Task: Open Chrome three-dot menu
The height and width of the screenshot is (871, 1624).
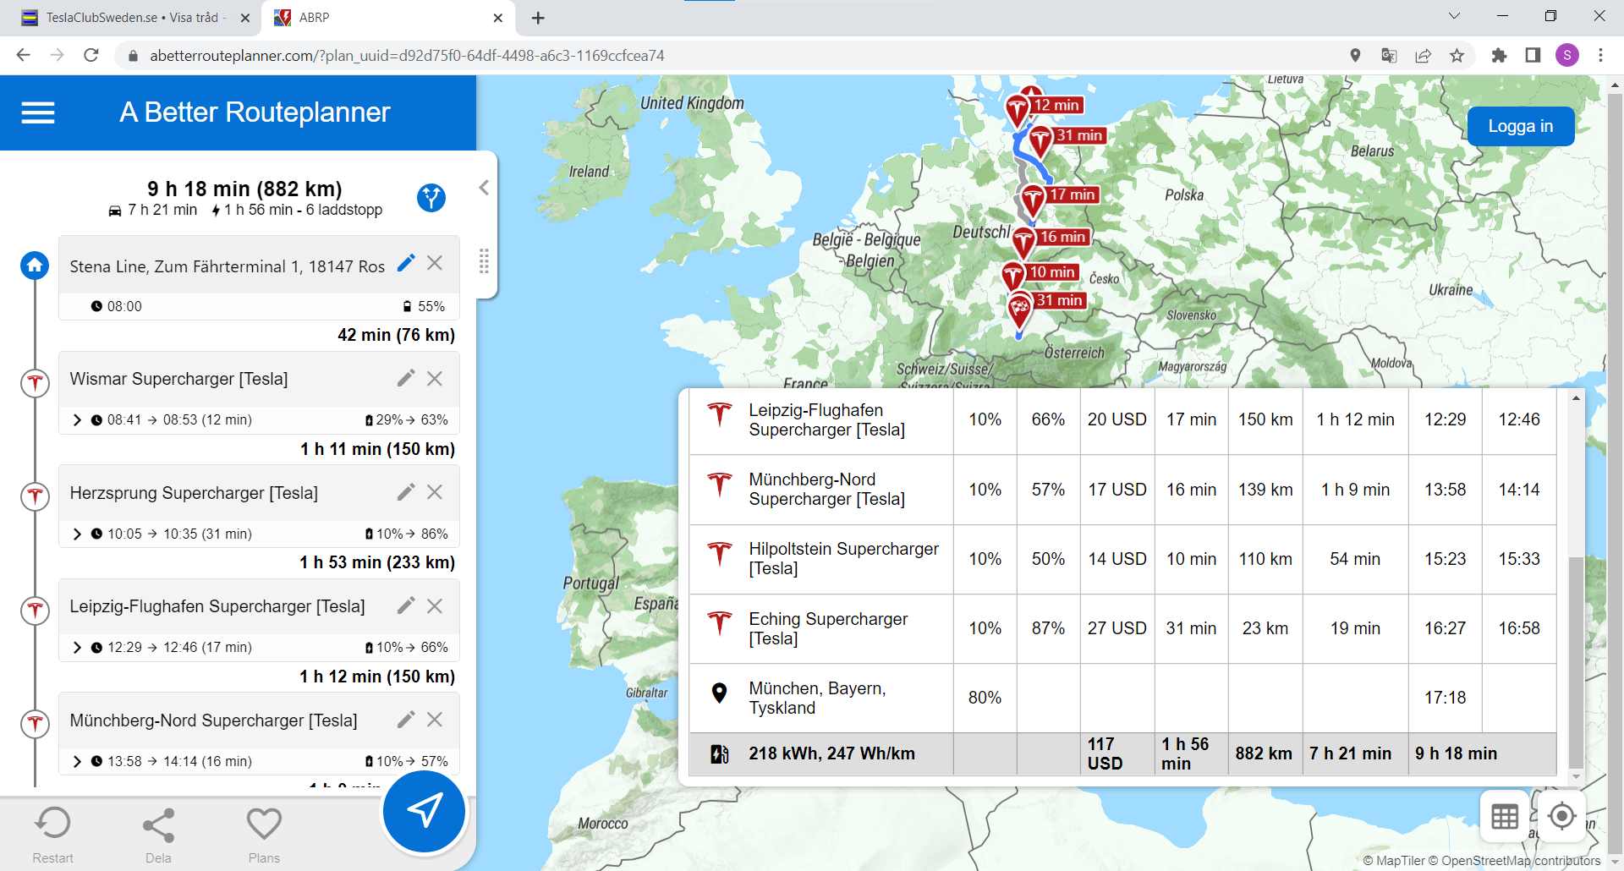Action: click(x=1600, y=55)
